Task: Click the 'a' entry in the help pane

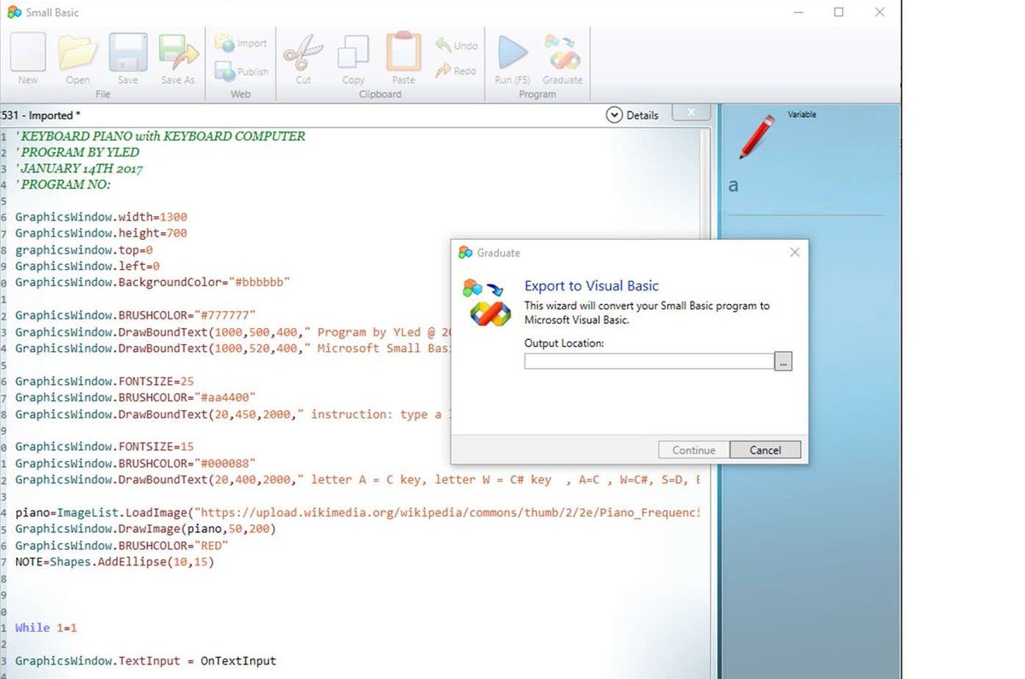Action: click(734, 185)
